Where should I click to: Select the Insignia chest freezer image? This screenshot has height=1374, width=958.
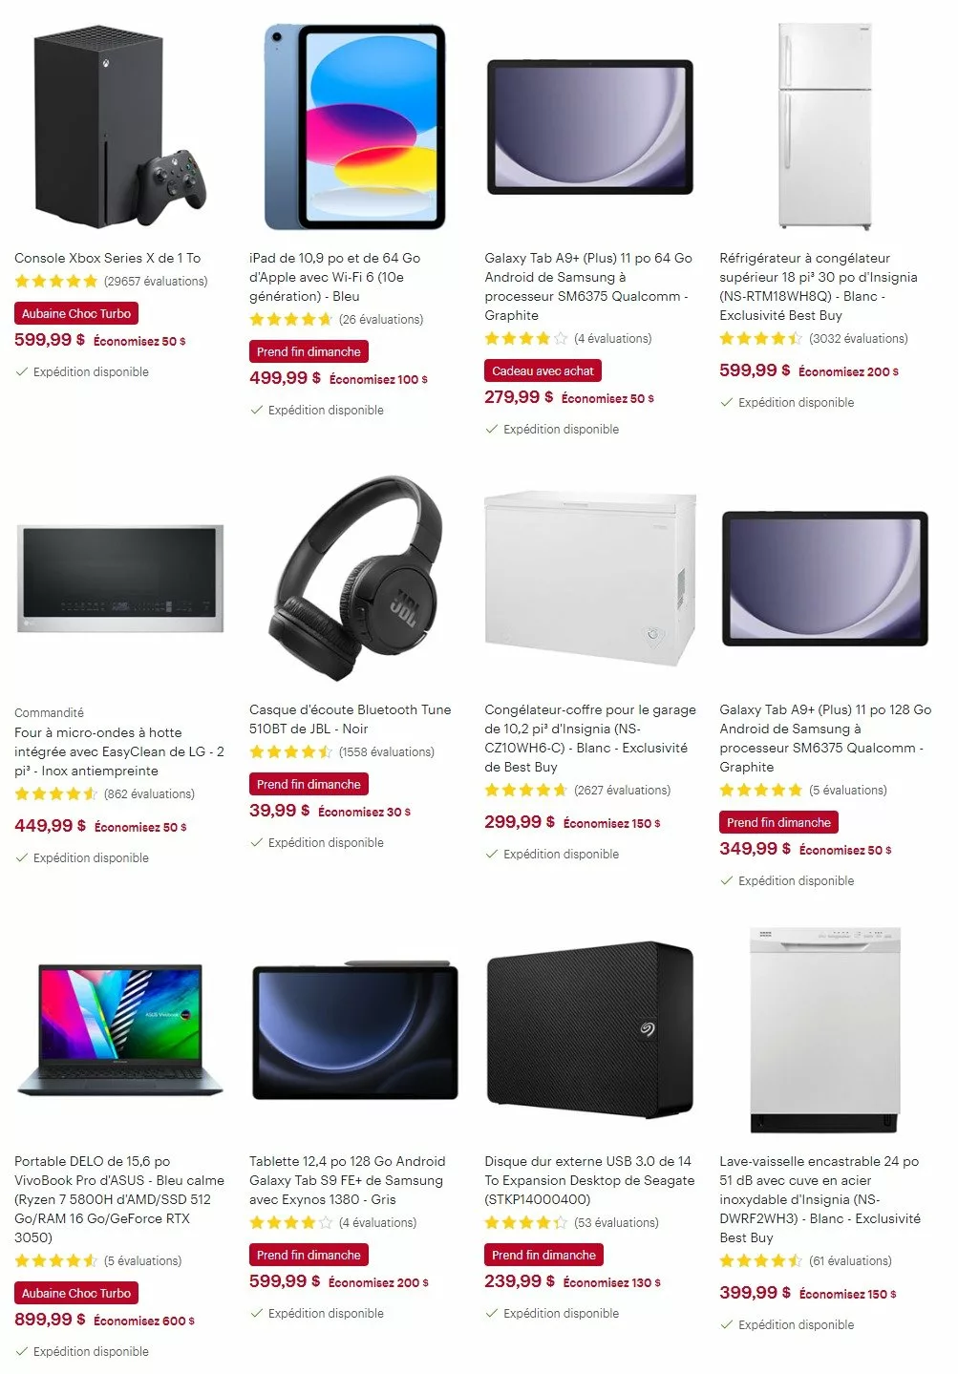[589, 578]
